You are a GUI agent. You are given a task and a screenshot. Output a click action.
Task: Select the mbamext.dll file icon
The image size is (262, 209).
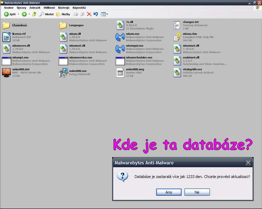63,49
